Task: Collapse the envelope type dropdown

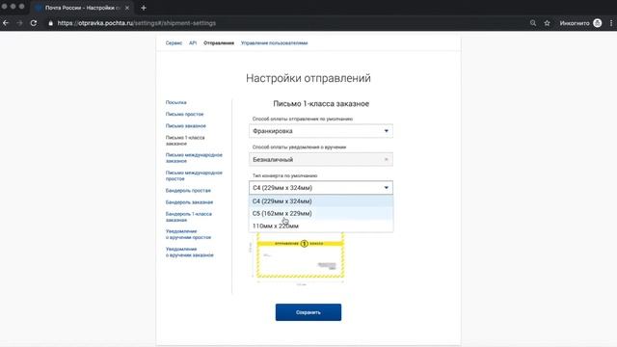Action: coord(321,188)
